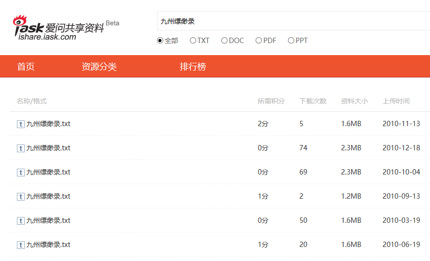The height and width of the screenshot is (261, 430).
Task: Click the txt icon for the 74-download file
Action: coord(21,148)
